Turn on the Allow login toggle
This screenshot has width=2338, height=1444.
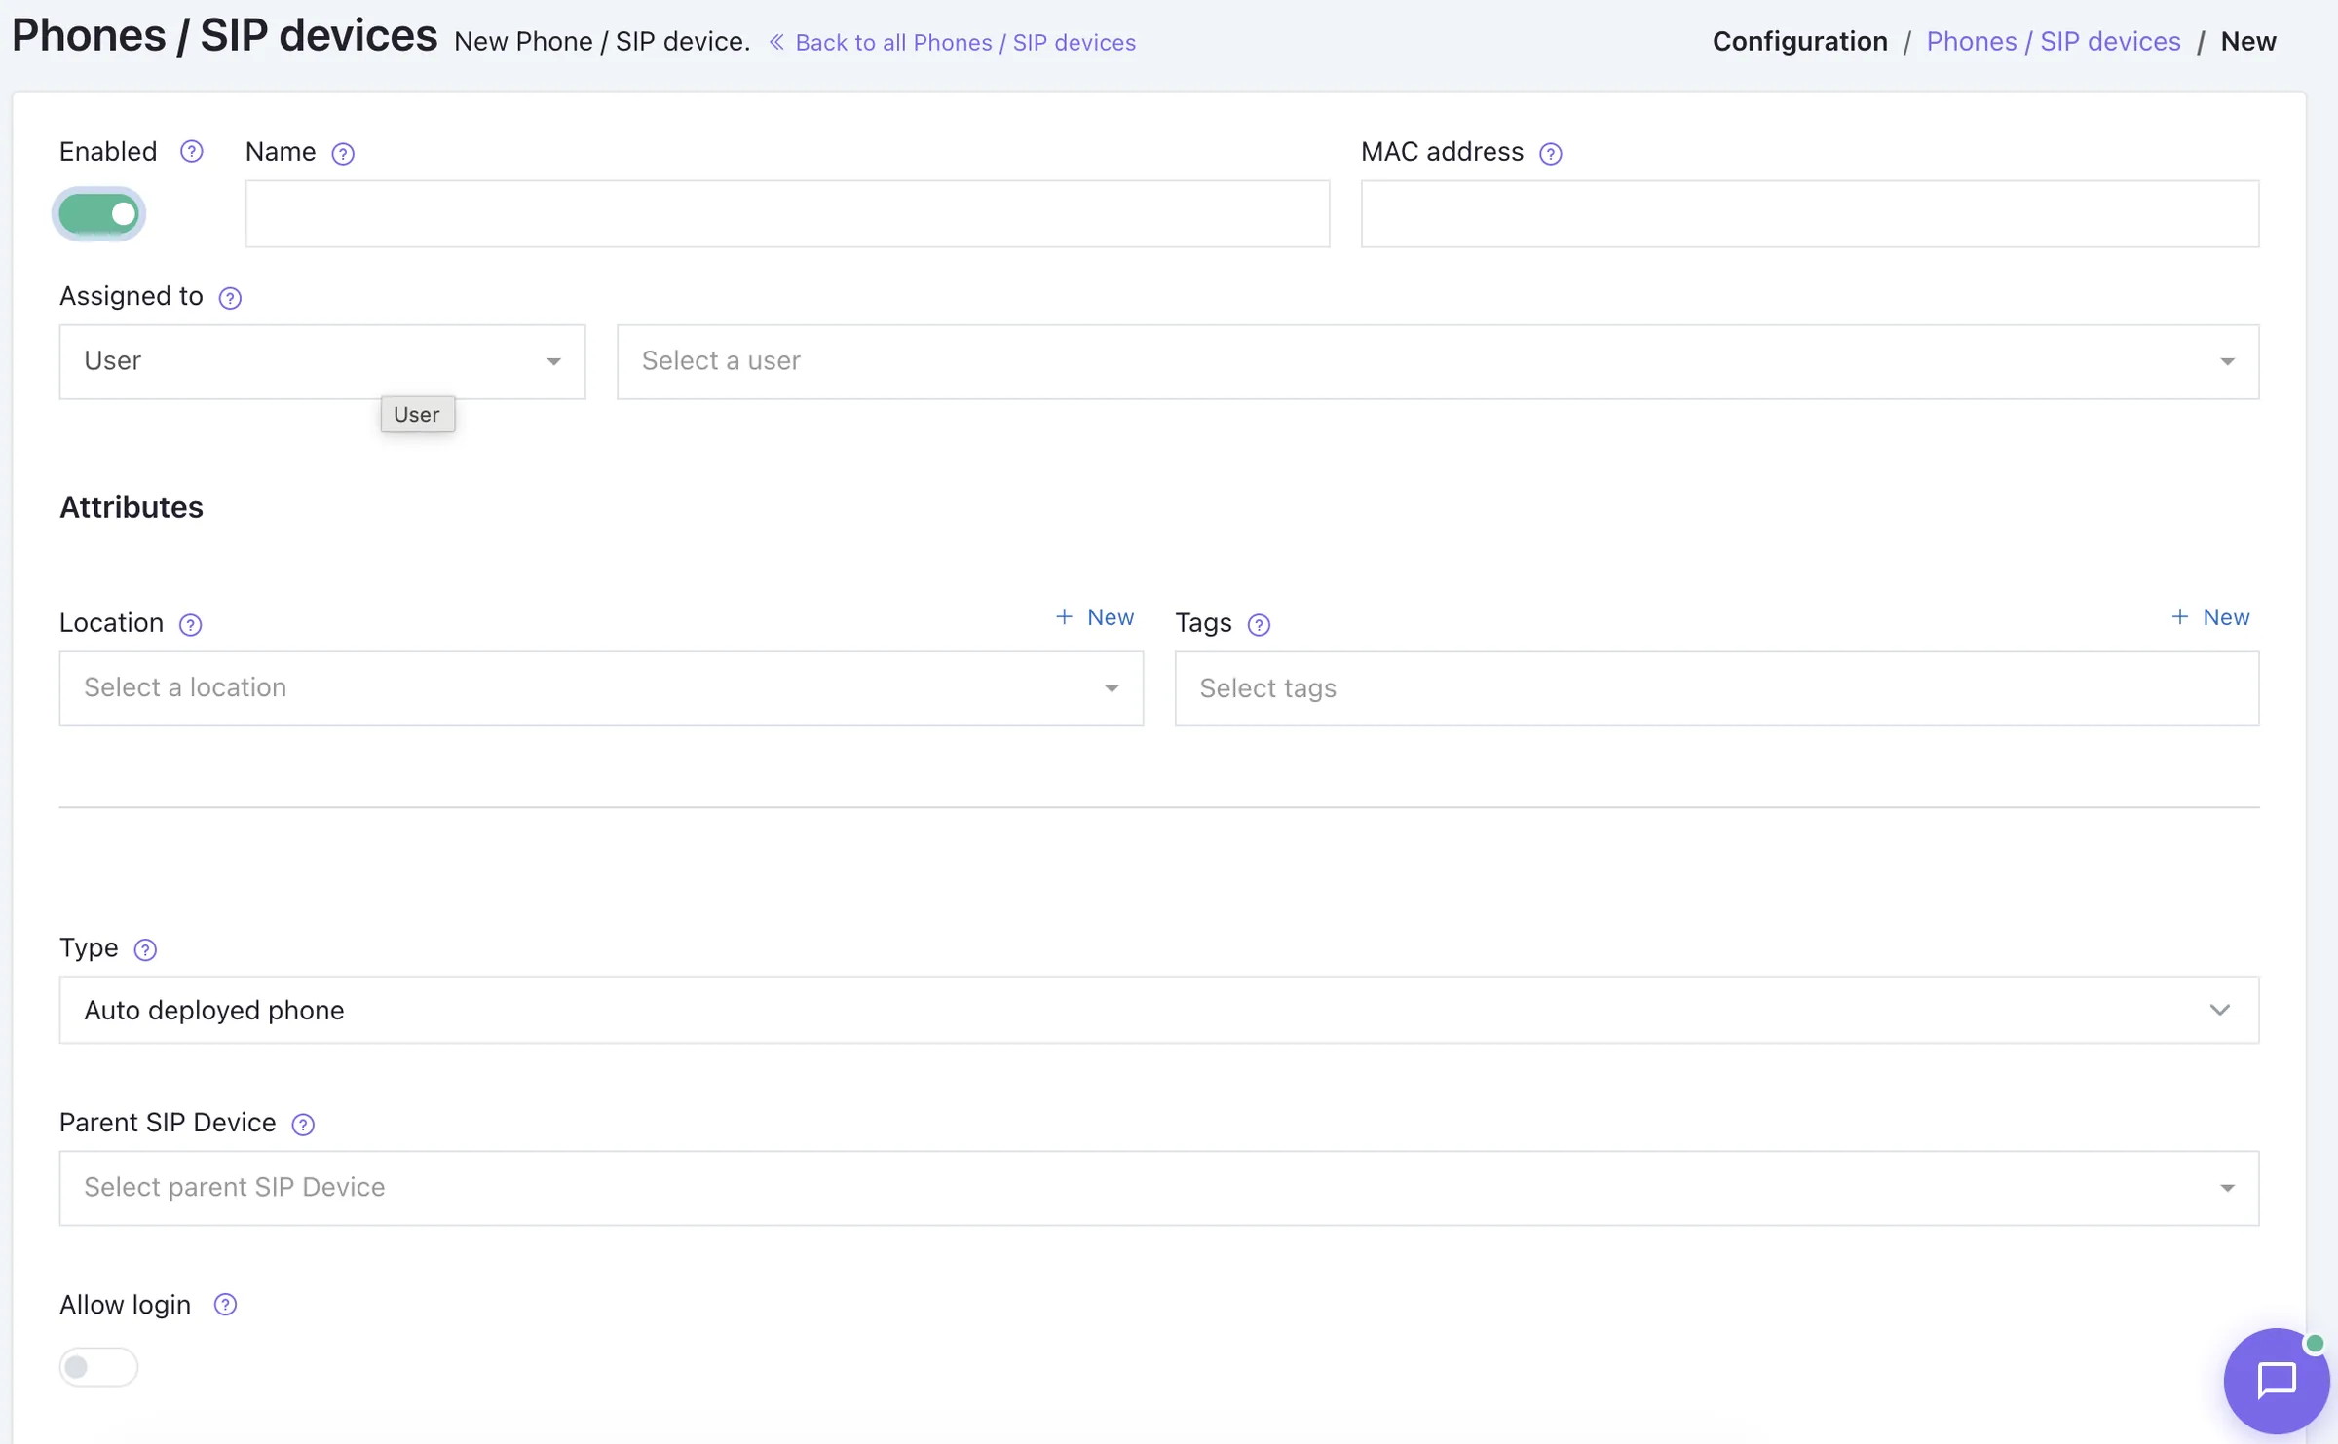tap(98, 1366)
